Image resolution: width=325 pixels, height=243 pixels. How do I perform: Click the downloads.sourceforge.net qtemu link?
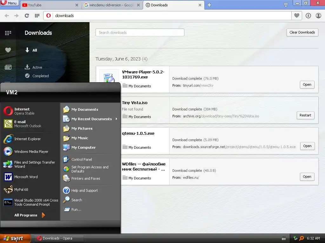point(239,147)
